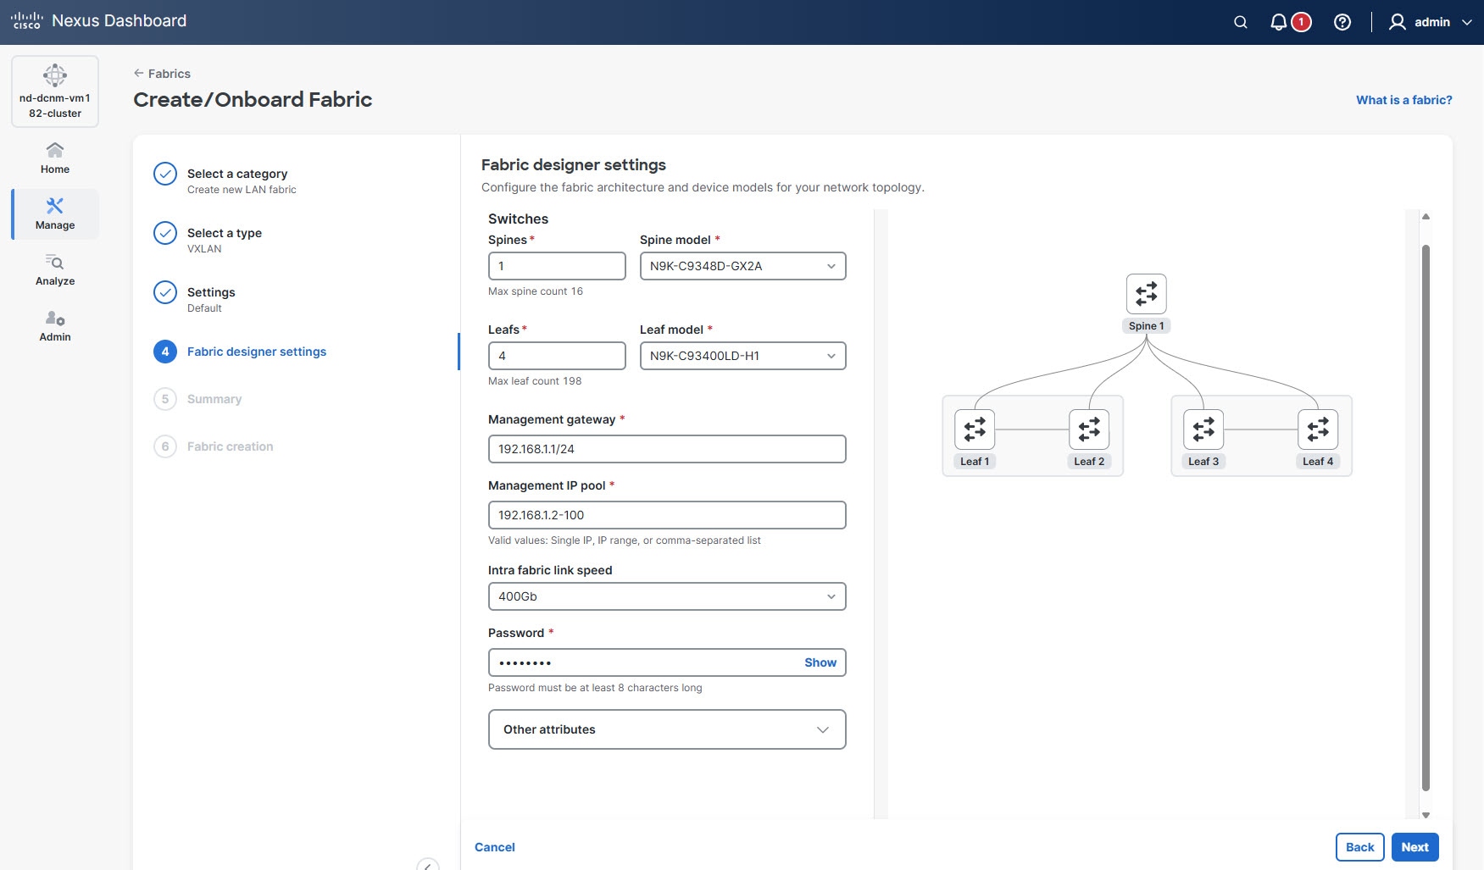The image size is (1484, 870).
Task: Click the Cisco logo
Action: coord(28,20)
